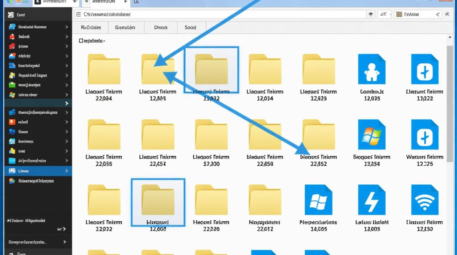
Task: Click the vertical scrollbar on the right
Action: click(x=450, y=102)
